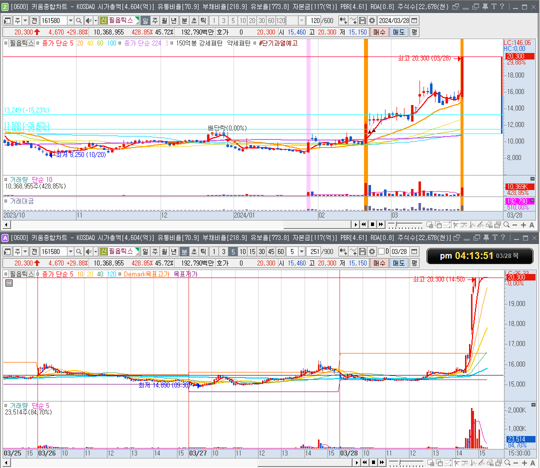Toggle 필옵틱스 legend box in upper chart
The image size is (540, 468).
[6, 43]
